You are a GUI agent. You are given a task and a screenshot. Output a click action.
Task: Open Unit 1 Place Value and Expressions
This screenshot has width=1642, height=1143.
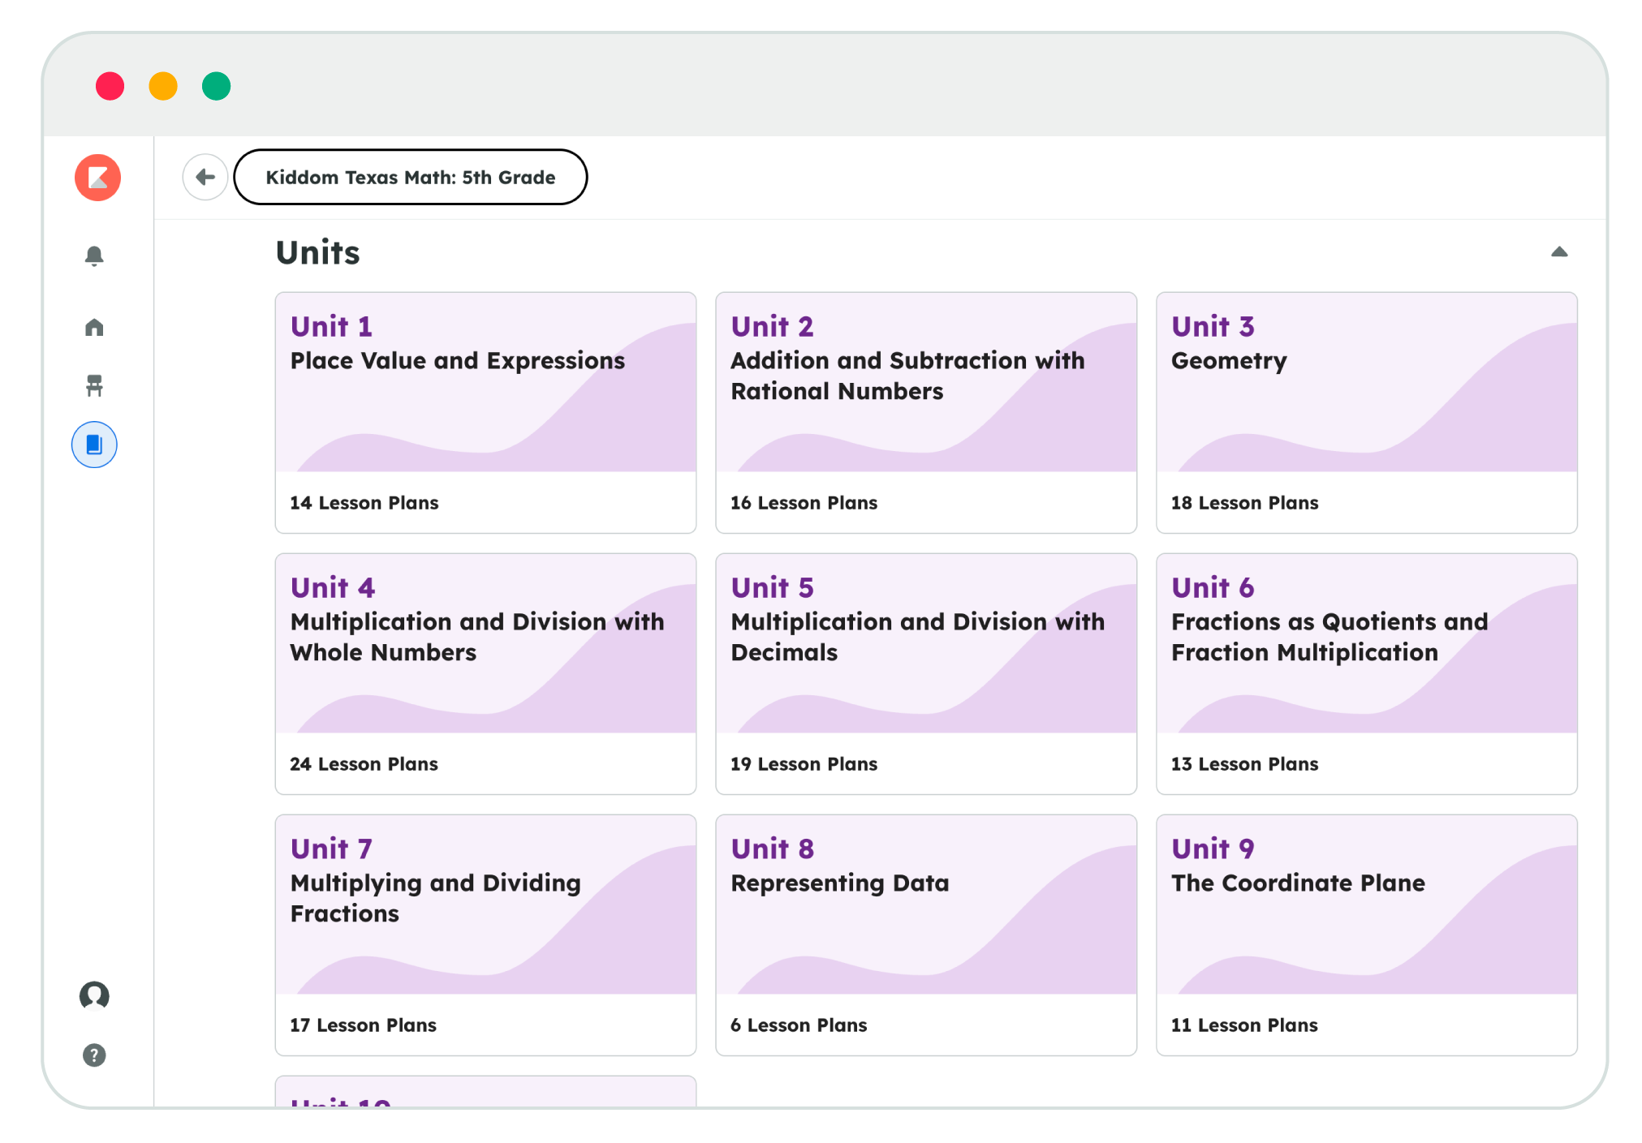click(485, 412)
